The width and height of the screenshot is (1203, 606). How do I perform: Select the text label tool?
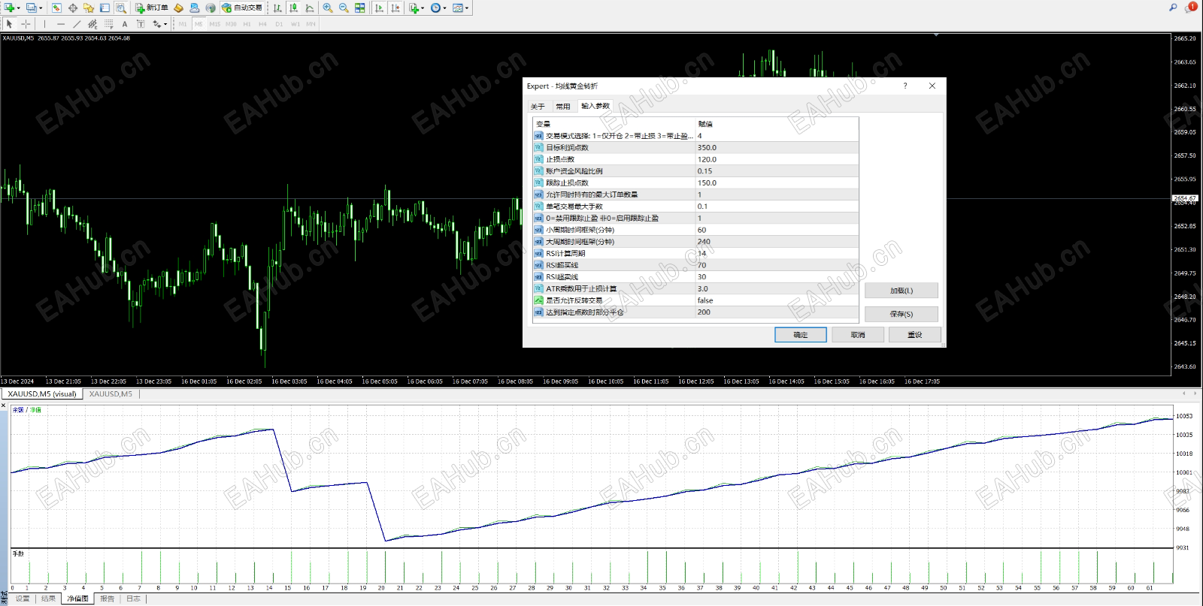(x=141, y=24)
